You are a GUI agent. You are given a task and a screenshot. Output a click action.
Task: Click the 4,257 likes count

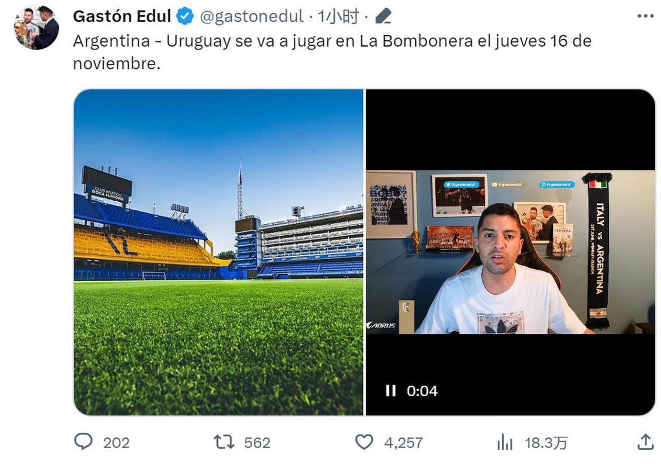[403, 443]
